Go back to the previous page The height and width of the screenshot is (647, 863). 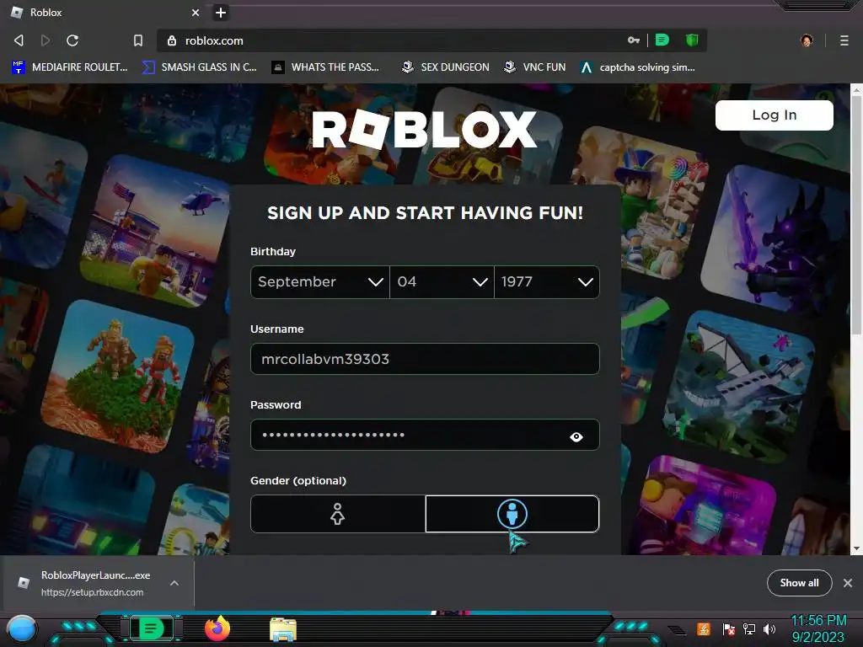coord(19,40)
